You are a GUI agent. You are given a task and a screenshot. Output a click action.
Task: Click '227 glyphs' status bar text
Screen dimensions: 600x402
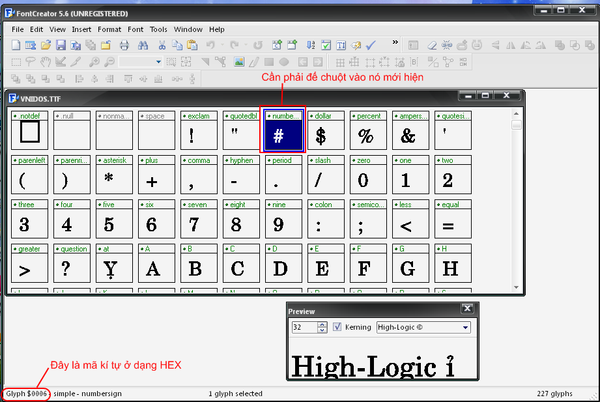click(554, 394)
